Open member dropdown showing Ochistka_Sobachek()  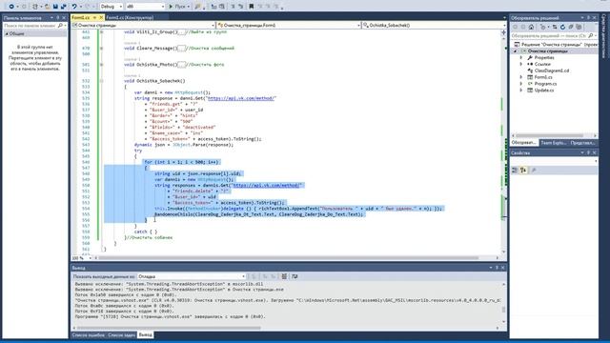(434, 25)
